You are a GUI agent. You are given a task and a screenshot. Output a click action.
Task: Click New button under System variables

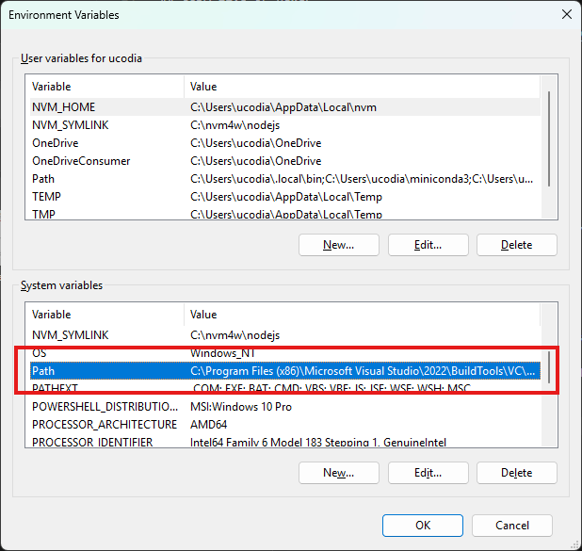tap(338, 472)
